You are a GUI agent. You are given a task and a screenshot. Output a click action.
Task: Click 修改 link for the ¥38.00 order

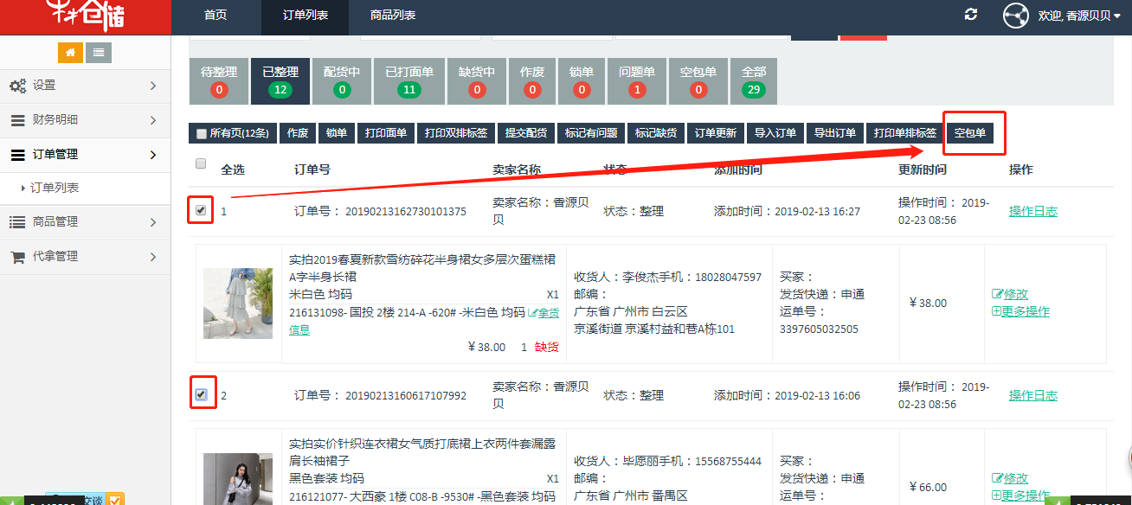[1016, 294]
